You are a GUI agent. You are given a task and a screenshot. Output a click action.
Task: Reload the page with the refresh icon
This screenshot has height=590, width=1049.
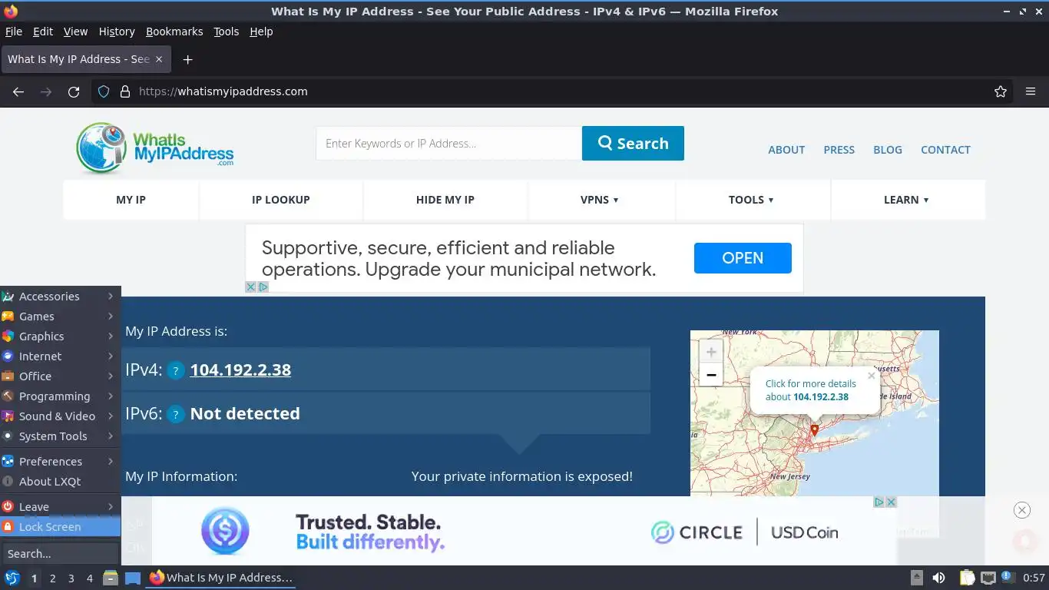(74, 91)
